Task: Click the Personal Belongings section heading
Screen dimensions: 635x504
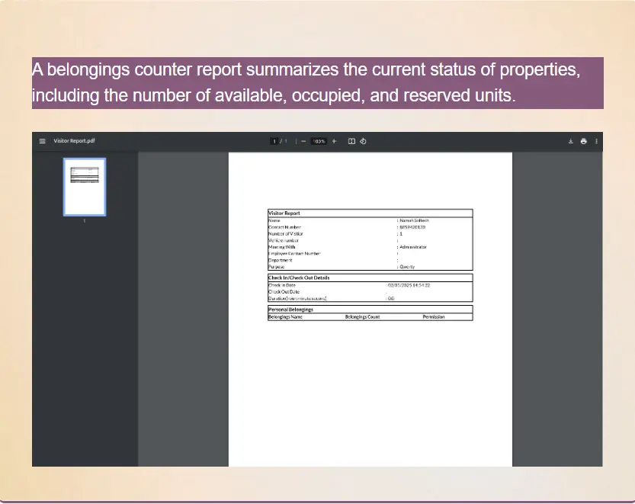Action: point(290,310)
